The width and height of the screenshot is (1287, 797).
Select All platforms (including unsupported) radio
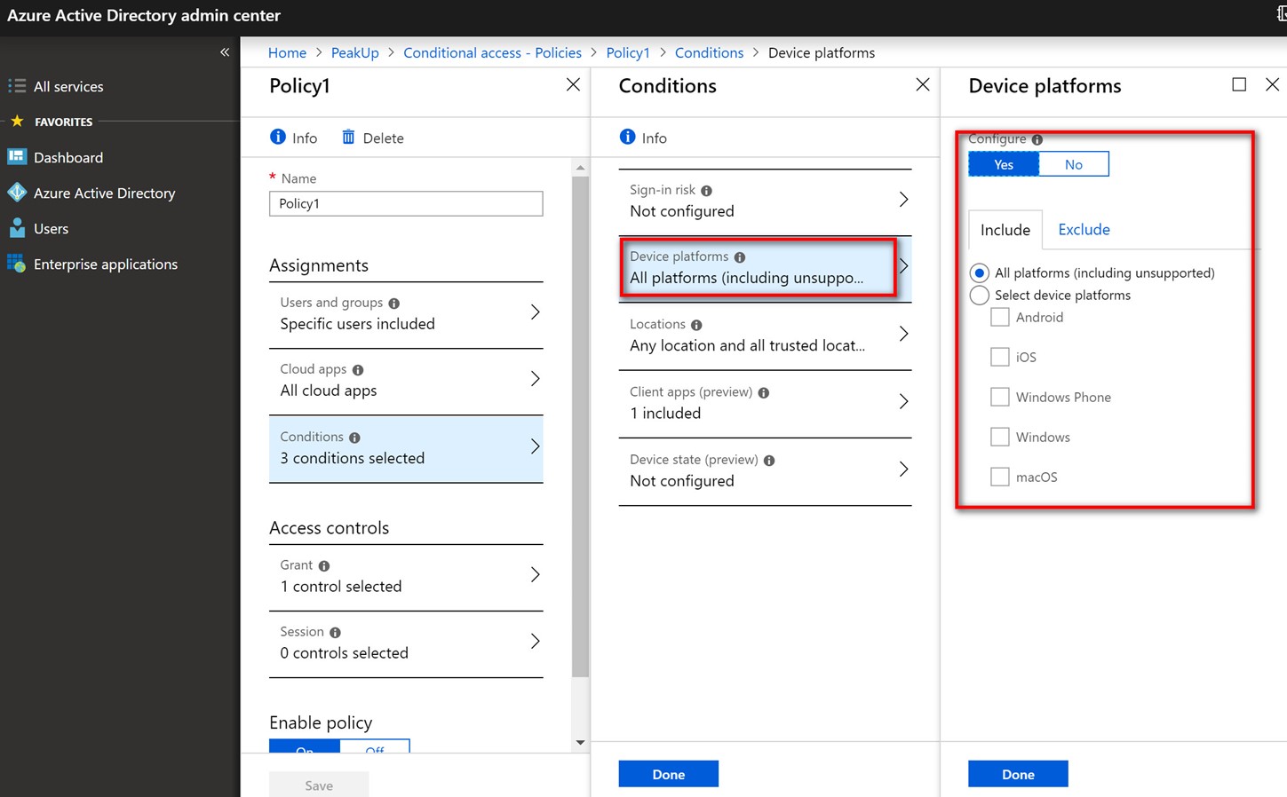click(x=980, y=272)
